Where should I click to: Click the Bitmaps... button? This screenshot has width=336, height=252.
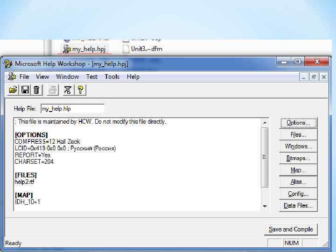(x=298, y=158)
